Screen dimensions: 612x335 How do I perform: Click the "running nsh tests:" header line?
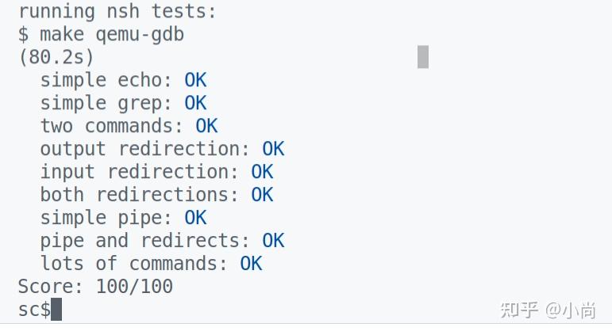click(117, 12)
